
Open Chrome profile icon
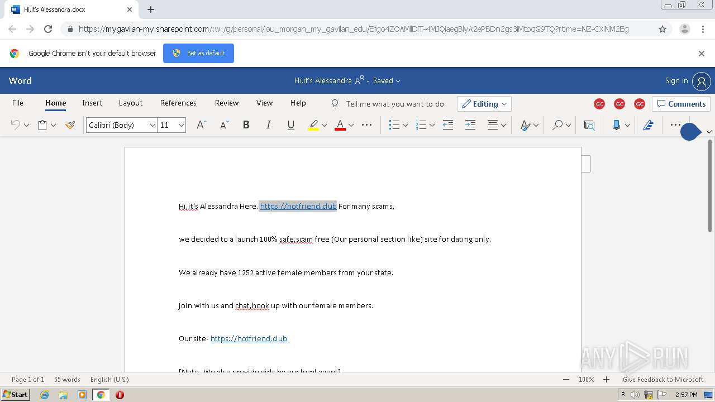tap(684, 29)
